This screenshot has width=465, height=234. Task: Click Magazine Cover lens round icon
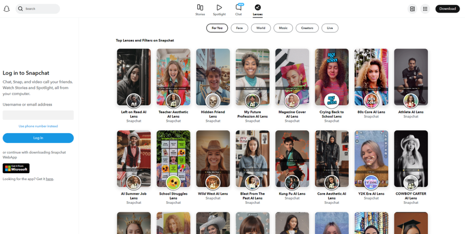[292, 101]
